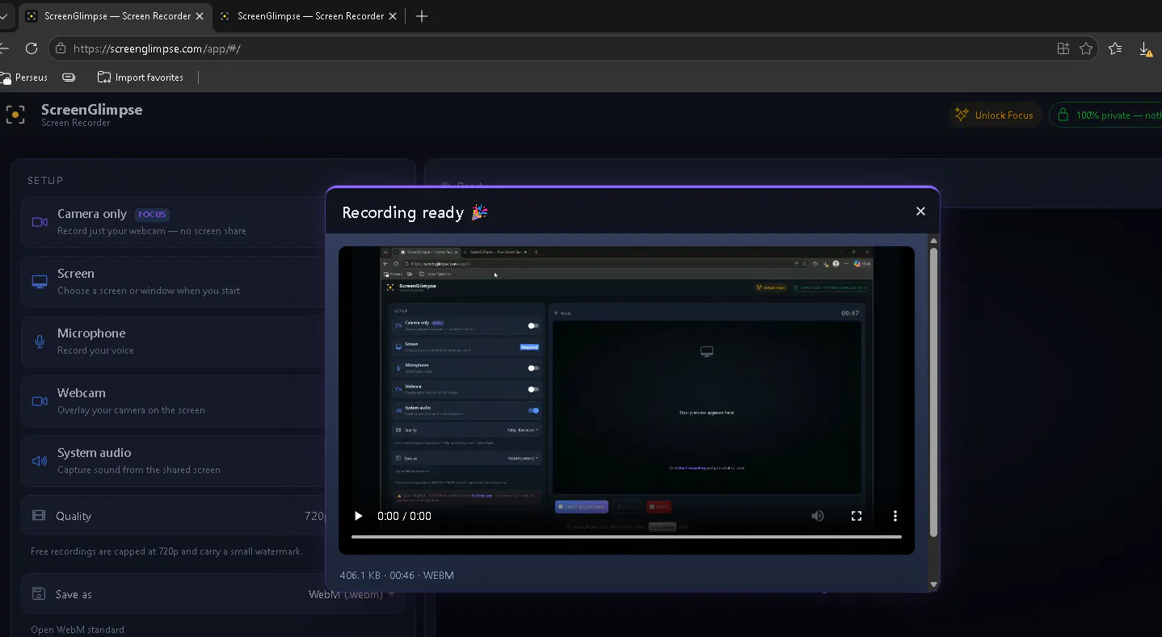Click the '406.1 KB · 00:46 · WEBM' text

pos(397,576)
